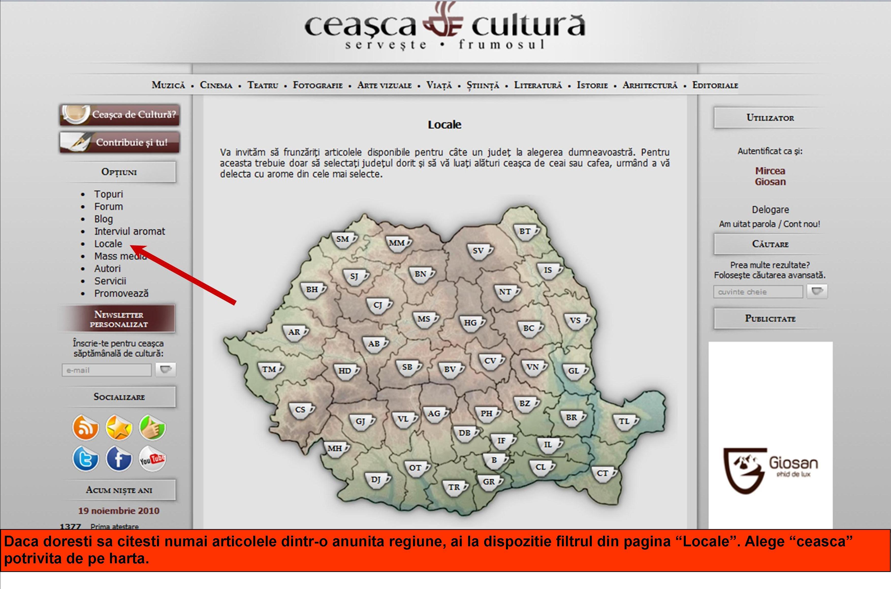Click the 'Ceașca de Cultură?' button
Viewport: 891px width, 589px height.
pos(119,115)
